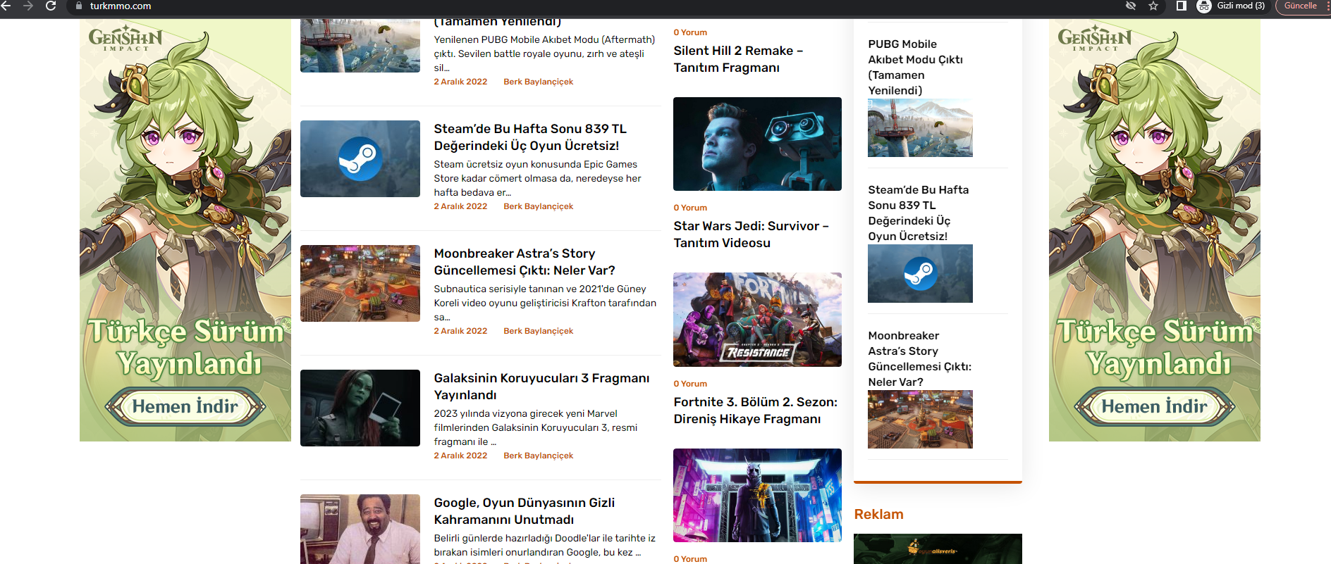
Task: Click sidebar PUBG Mobile thumbnail image
Action: 920,127
